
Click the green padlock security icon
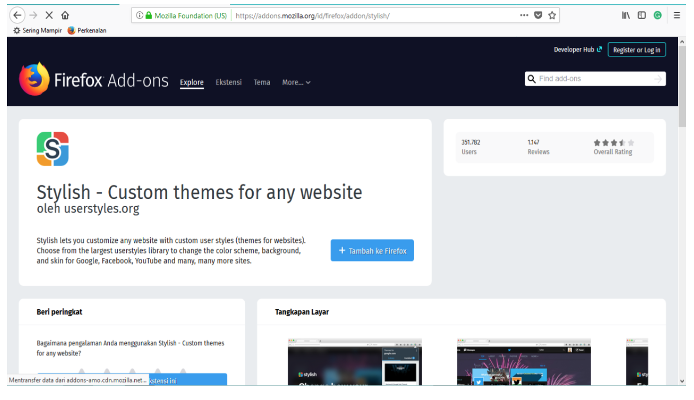pos(148,15)
